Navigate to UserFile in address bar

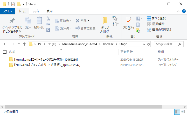(x=108, y=44)
